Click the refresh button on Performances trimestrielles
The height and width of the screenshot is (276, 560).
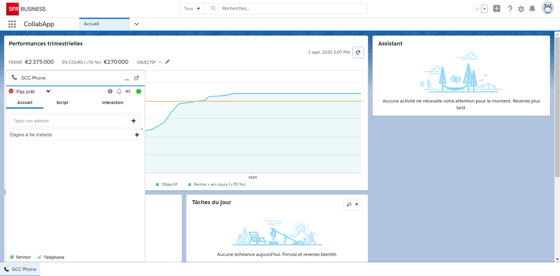pyautogui.click(x=358, y=52)
